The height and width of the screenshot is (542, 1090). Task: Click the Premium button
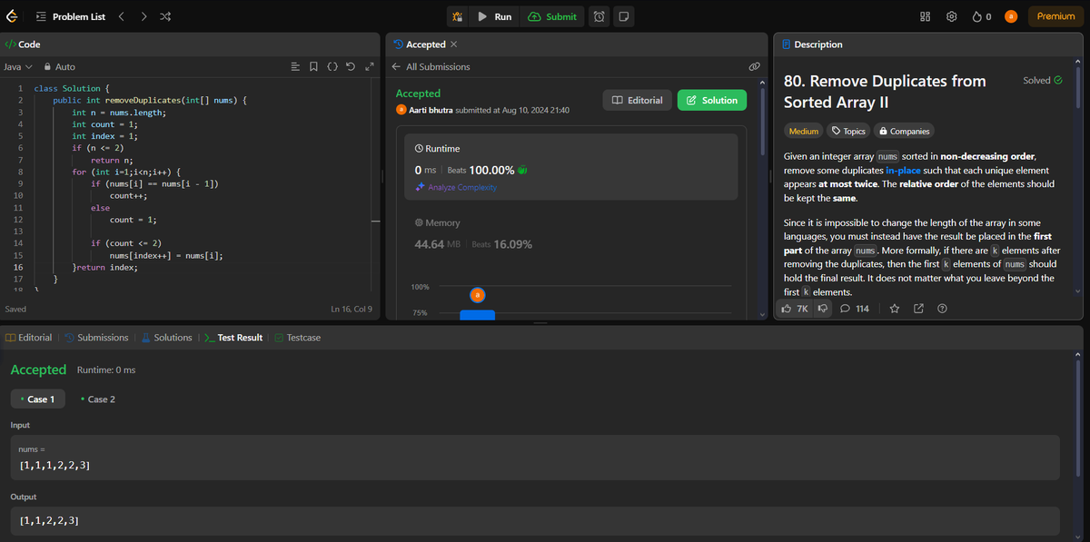[1055, 16]
